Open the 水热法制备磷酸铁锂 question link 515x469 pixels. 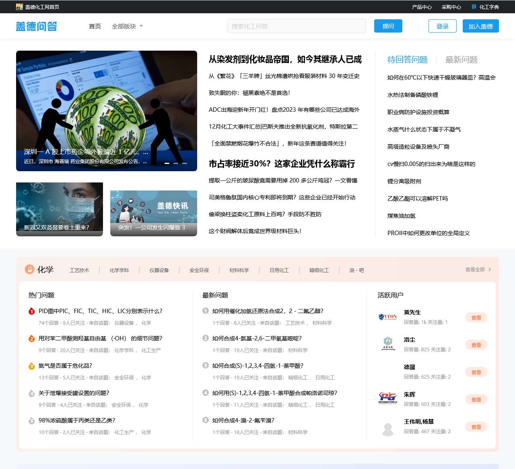[x=412, y=95]
